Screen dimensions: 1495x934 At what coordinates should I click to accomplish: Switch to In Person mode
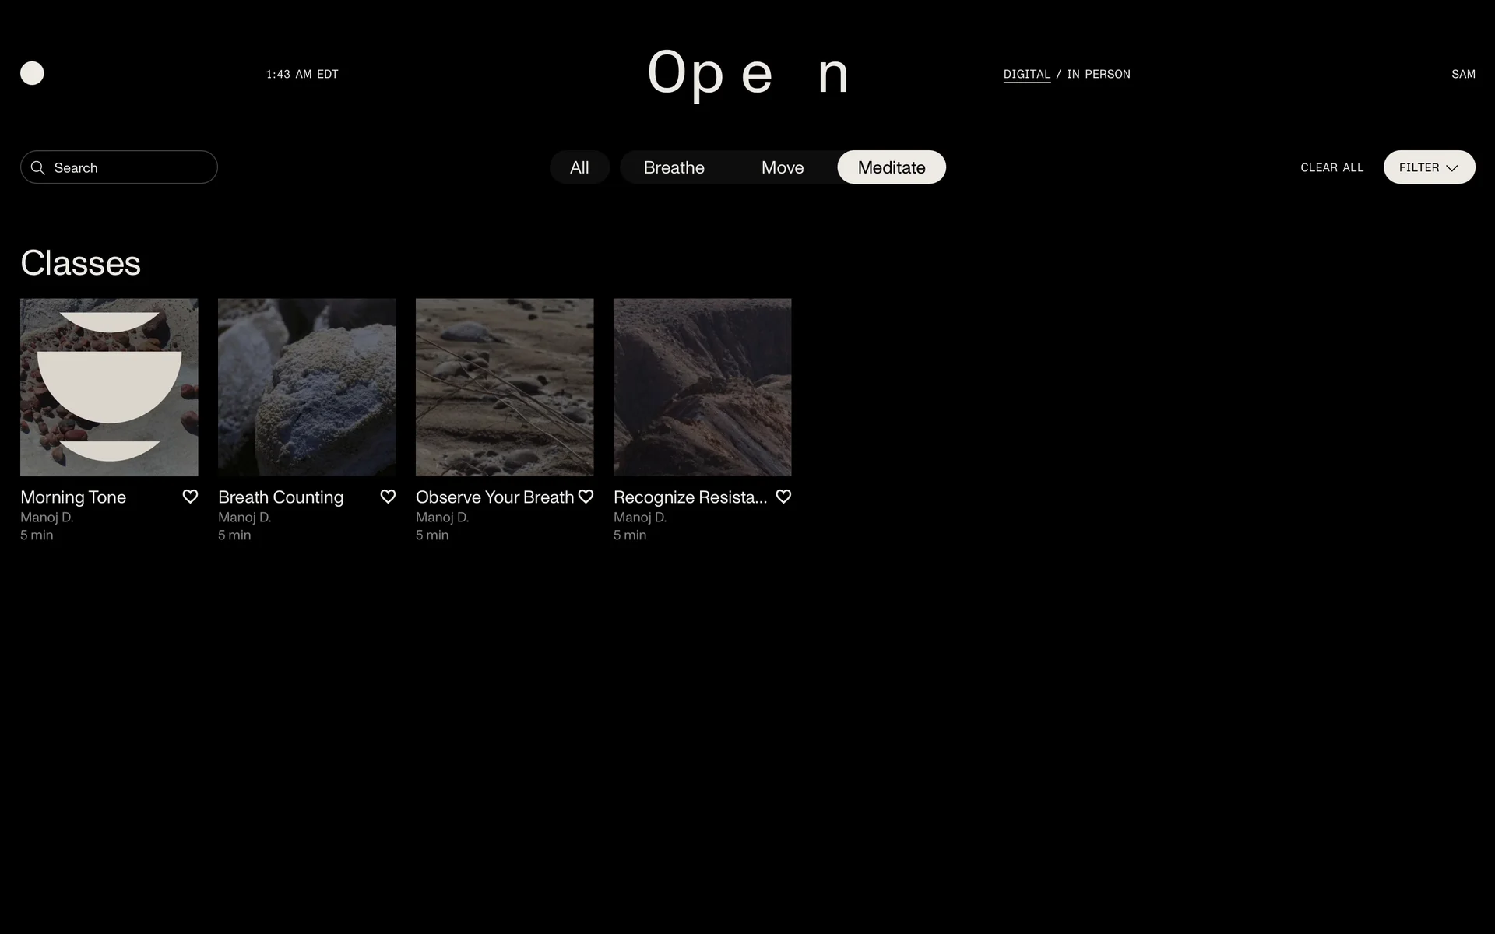click(x=1098, y=74)
